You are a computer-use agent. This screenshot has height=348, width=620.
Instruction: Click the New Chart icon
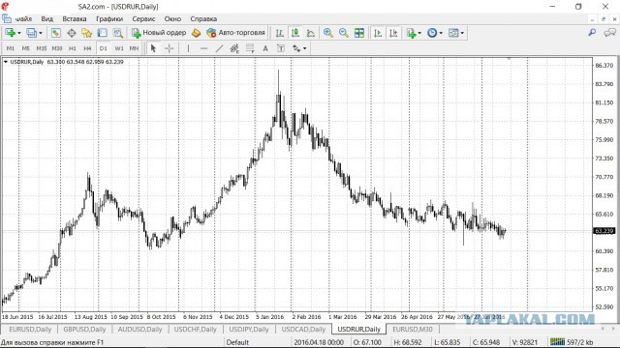(x=10, y=33)
